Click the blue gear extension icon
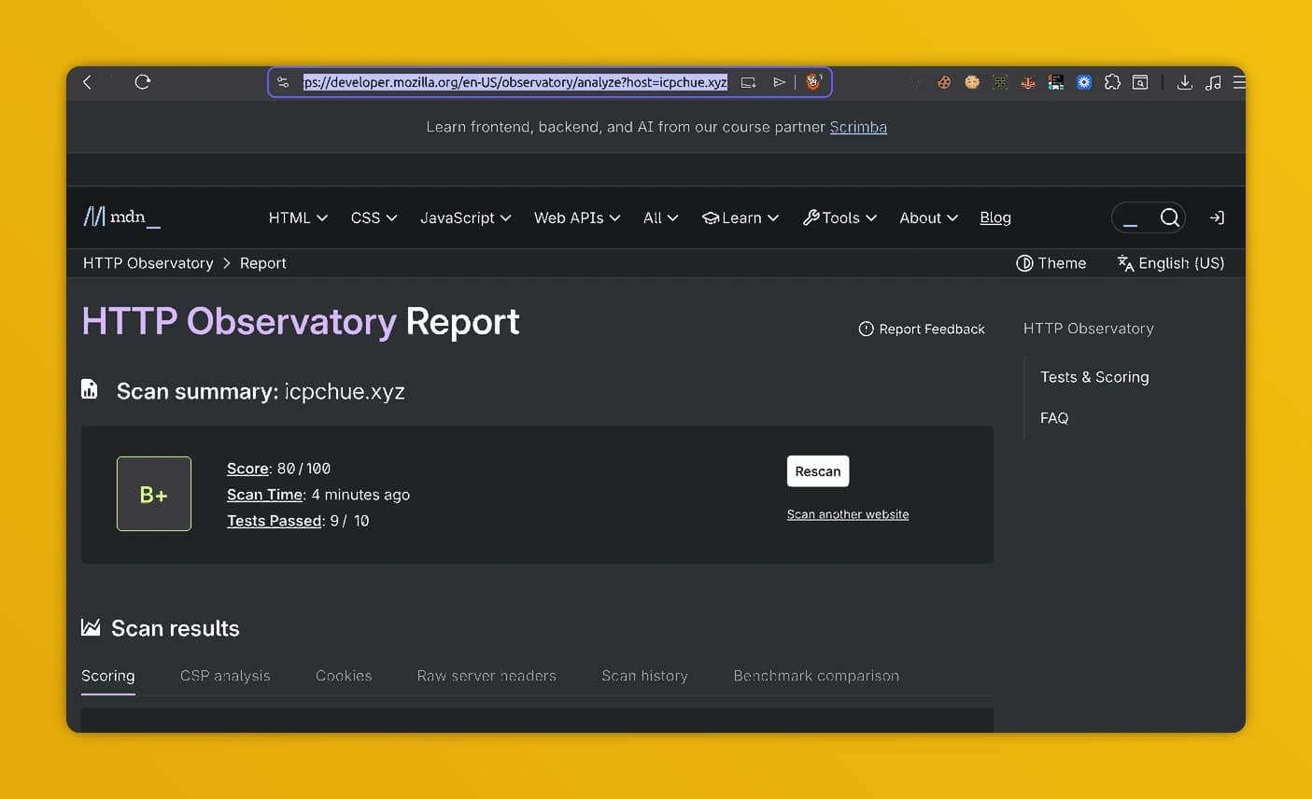 [x=1084, y=82]
